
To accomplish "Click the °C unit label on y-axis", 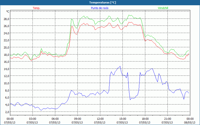I will (x=8, y=11).
